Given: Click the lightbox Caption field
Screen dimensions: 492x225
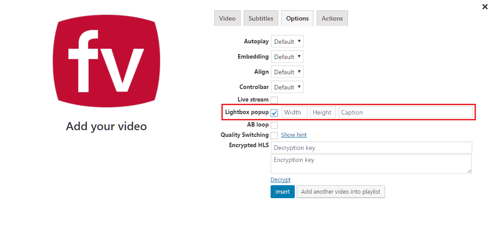Looking at the screenshot, I should 405,112.
